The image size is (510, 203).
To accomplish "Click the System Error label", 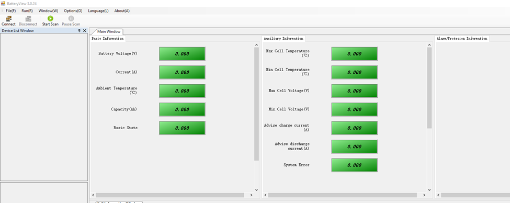I will pyautogui.click(x=297, y=165).
